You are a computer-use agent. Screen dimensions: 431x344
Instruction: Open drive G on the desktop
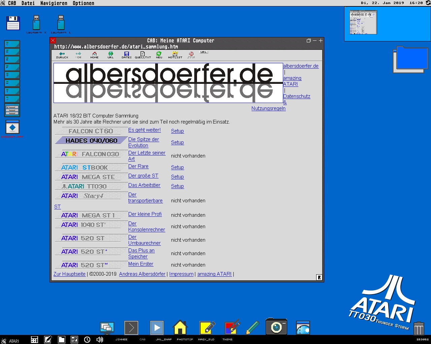tap(12, 75)
